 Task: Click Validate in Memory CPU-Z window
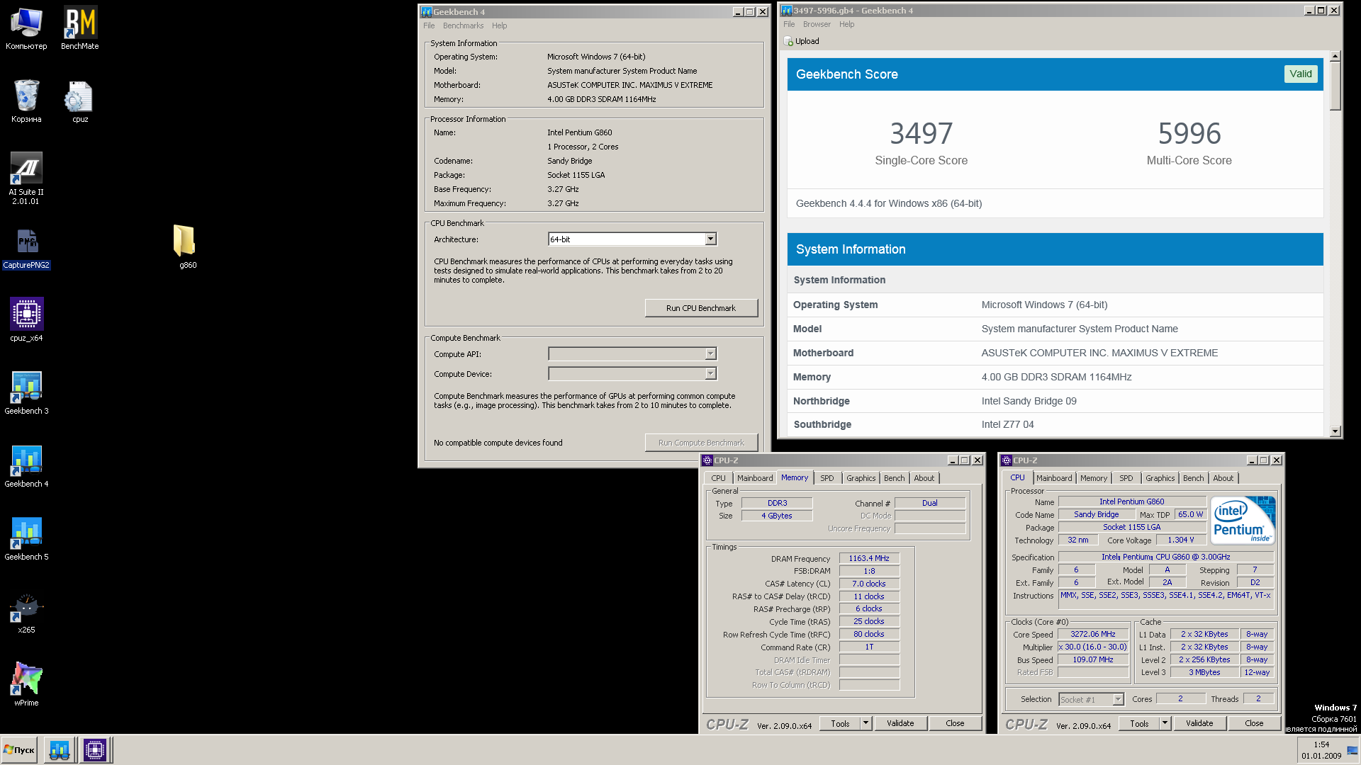[x=900, y=723]
